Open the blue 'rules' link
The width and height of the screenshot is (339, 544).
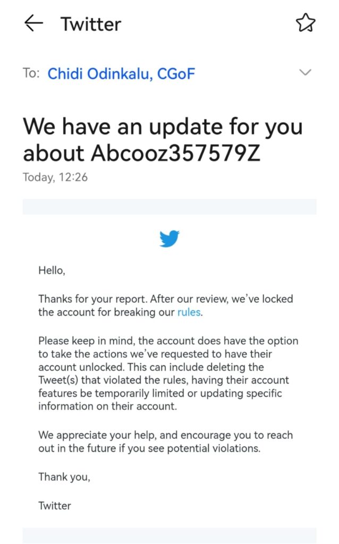pyautogui.click(x=189, y=312)
